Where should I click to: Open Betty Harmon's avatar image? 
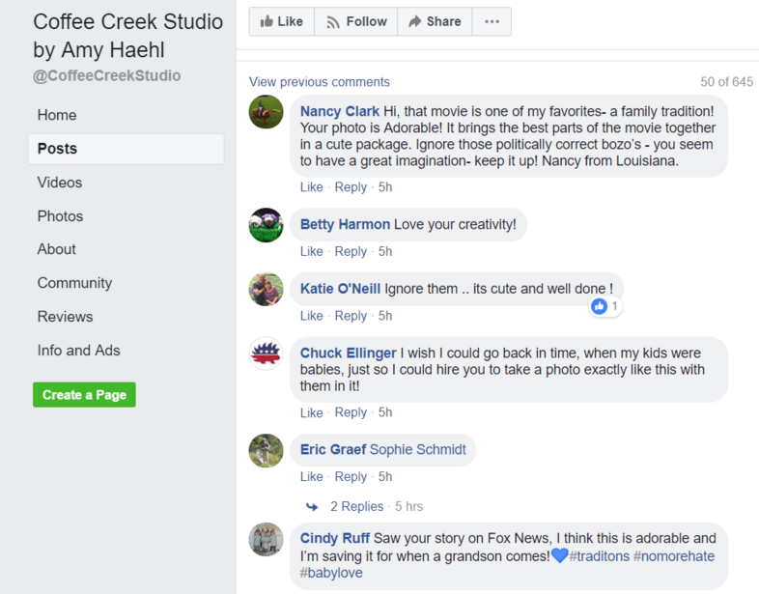point(266,225)
